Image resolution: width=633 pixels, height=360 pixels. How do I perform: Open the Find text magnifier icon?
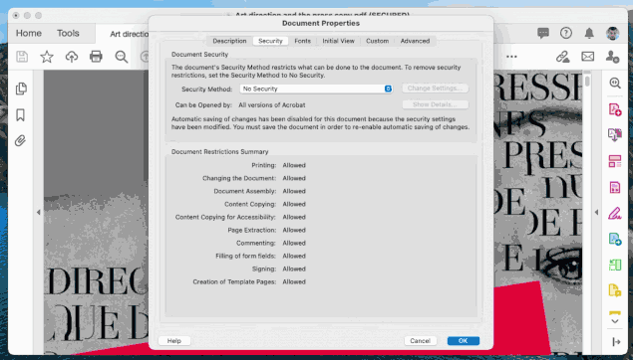point(121,57)
